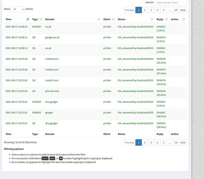Sort by Action column arrows
This screenshot has height=179, width=204.
(184, 19)
